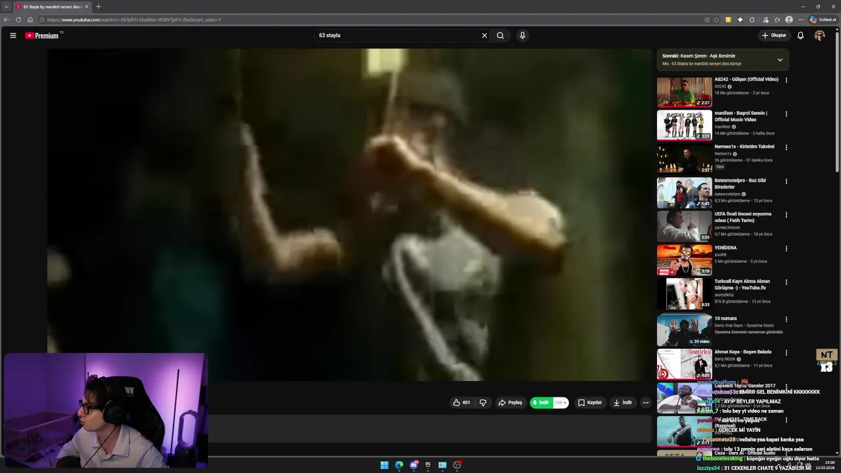Play Nermes1s - Kirlettim Takvimi title
The image size is (841, 473).
[x=744, y=146]
